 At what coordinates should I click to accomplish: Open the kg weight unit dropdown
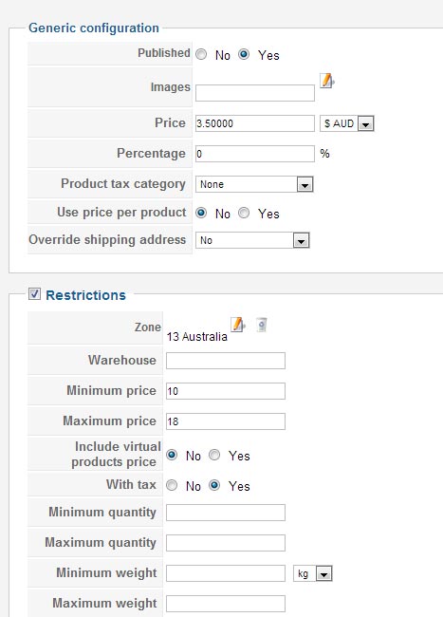[x=313, y=573]
